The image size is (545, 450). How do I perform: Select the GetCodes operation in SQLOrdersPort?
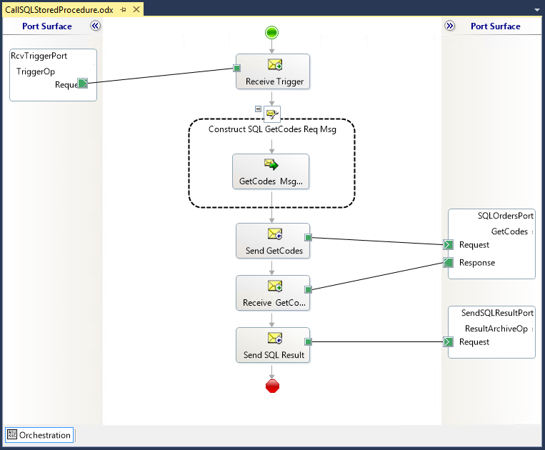coord(509,231)
